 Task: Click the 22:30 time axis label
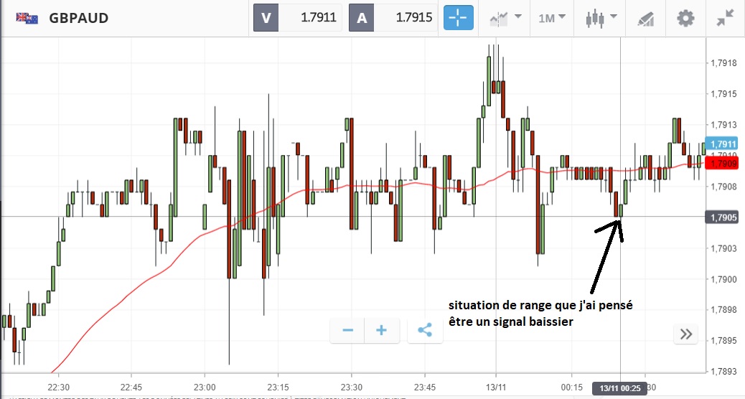(x=58, y=387)
